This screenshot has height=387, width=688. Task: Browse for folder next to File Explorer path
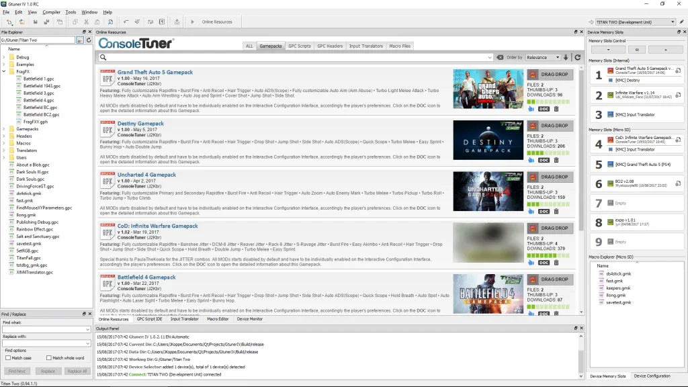[80, 40]
